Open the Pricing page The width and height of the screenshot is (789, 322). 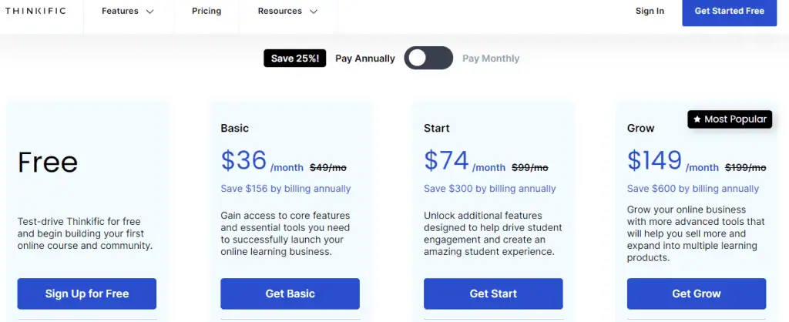[206, 11]
